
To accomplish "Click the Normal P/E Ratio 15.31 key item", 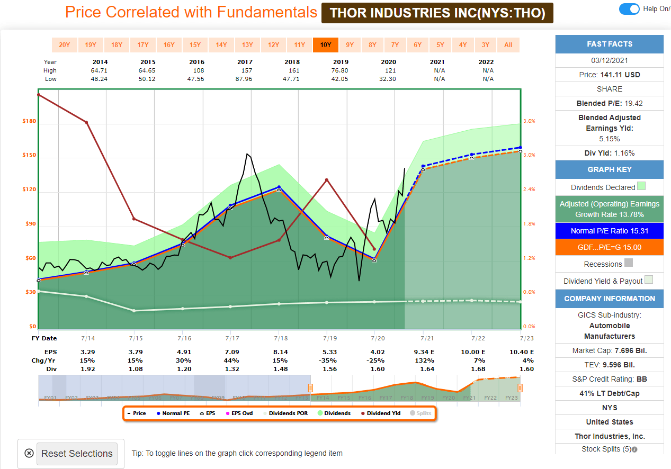I will coord(609,230).
